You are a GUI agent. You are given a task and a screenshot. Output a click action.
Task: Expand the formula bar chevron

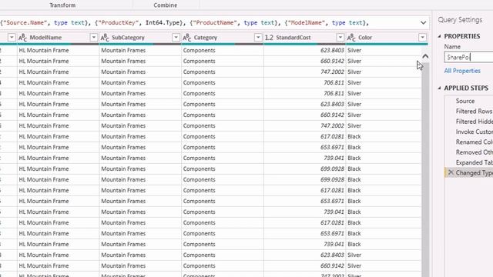[423, 22]
